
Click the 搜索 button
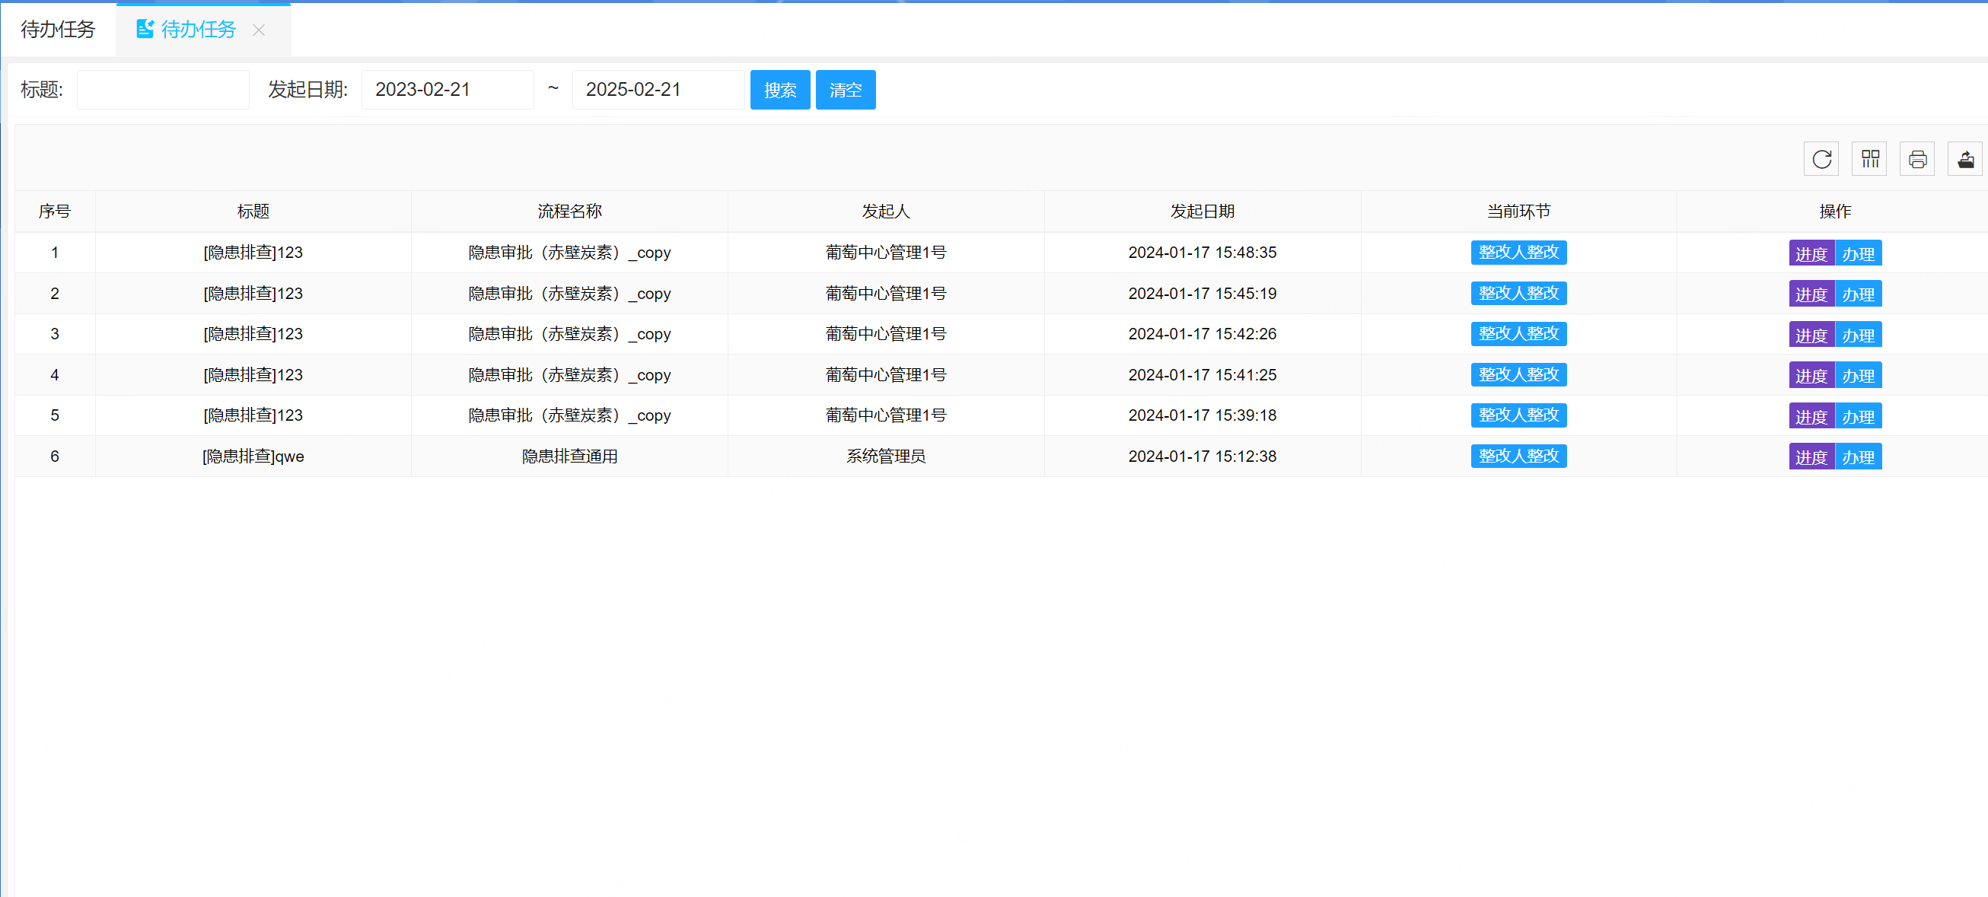click(780, 90)
